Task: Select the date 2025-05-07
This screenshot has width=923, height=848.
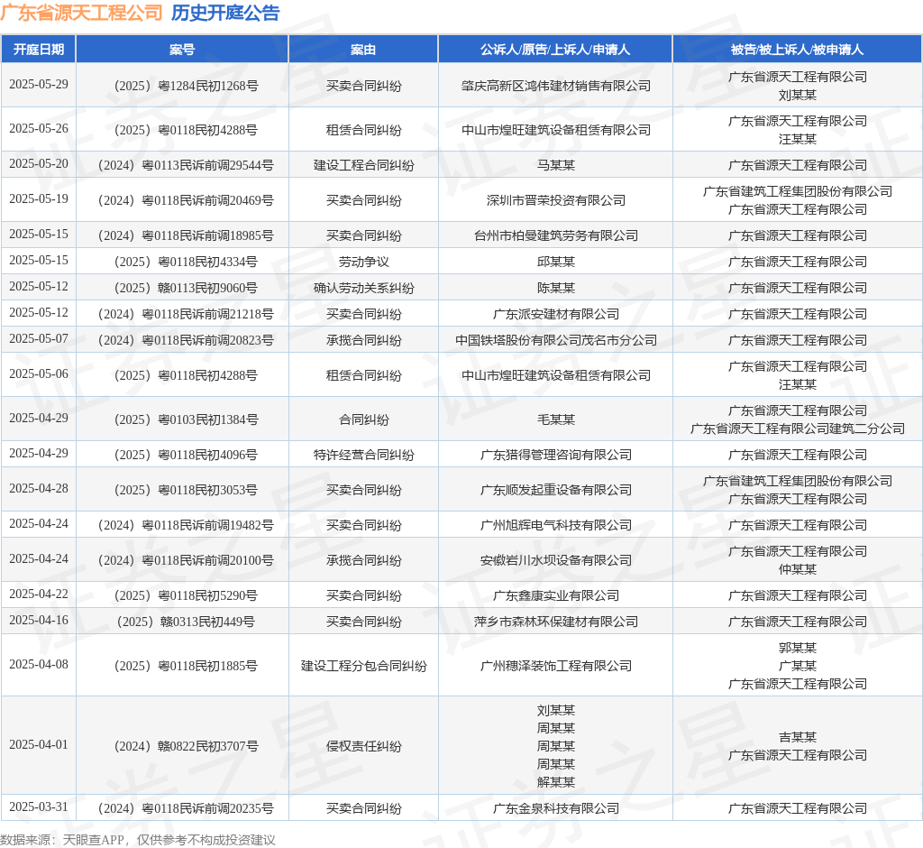Action: (39, 339)
